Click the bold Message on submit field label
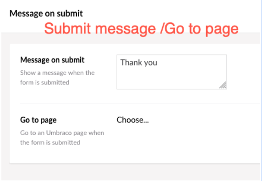262x181 pixels. (52, 60)
